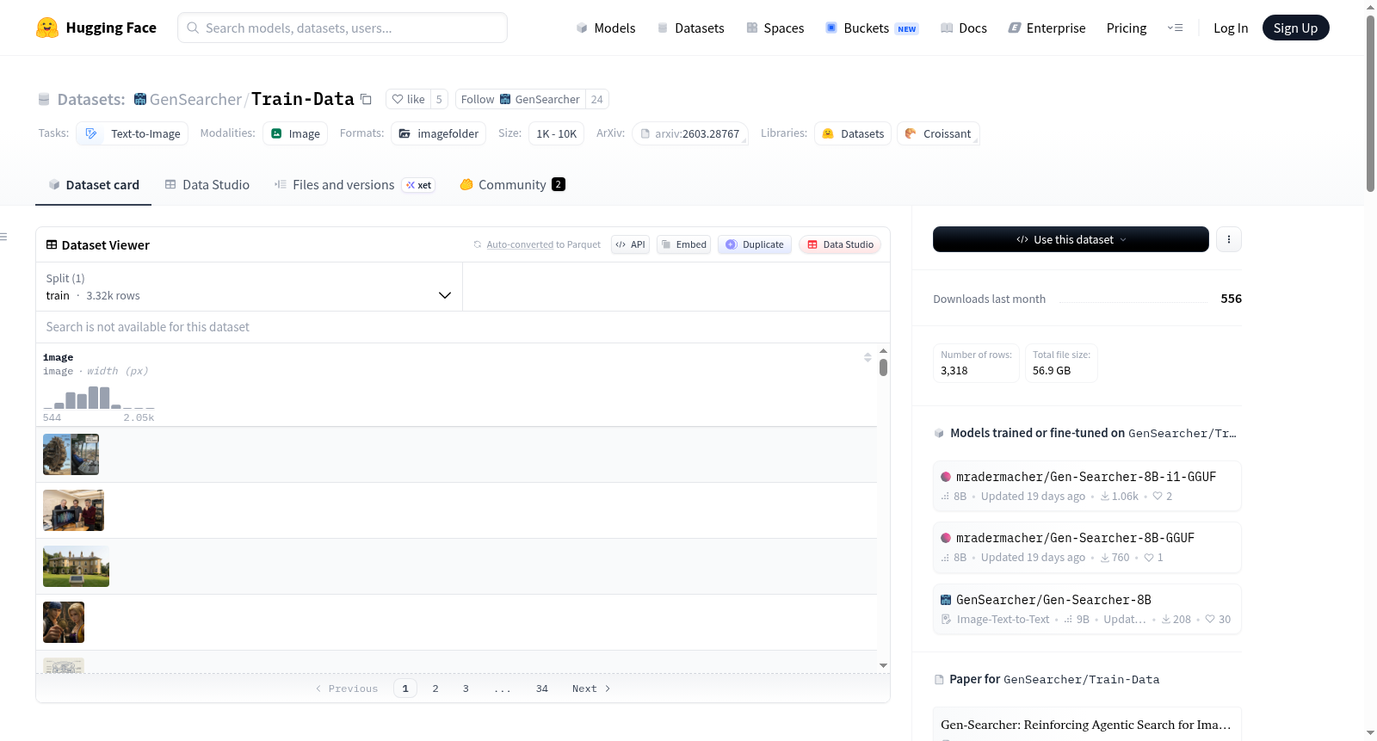The height and width of the screenshot is (741, 1377).
Task: Go to page 3 of the dataset
Action: [x=466, y=689]
